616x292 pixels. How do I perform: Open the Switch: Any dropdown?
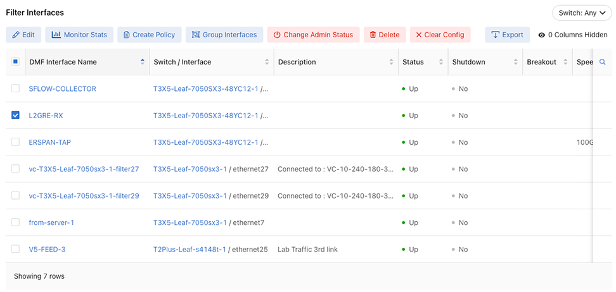(581, 13)
